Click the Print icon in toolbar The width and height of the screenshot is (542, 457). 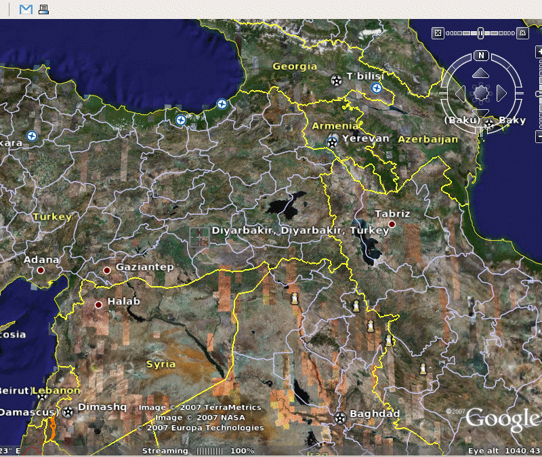pyautogui.click(x=43, y=9)
